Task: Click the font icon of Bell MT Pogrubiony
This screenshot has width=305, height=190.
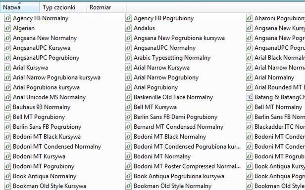Action: tap(7, 117)
